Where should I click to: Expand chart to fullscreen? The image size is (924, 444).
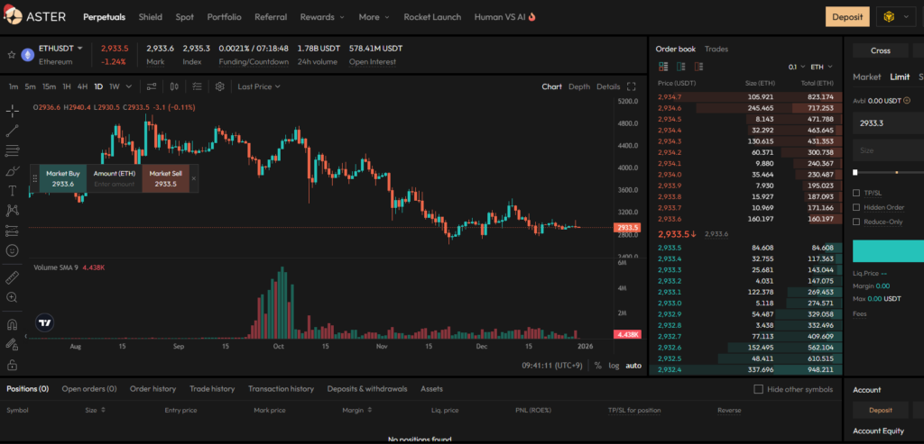(x=631, y=86)
